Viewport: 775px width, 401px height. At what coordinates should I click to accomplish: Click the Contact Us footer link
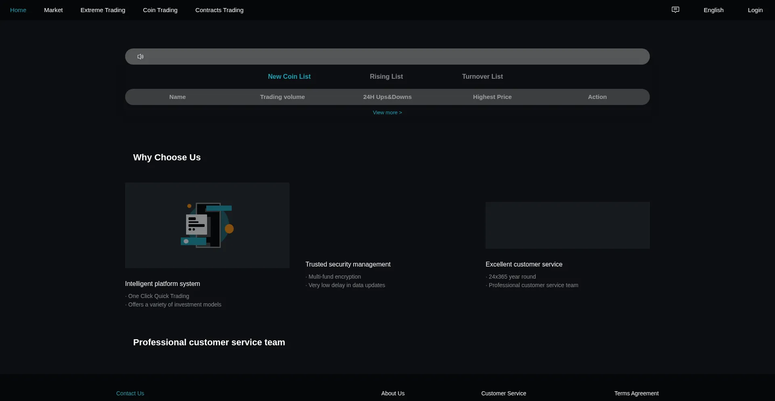coord(130,393)
